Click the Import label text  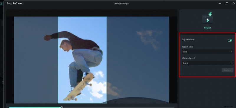[x=207, y=28]
